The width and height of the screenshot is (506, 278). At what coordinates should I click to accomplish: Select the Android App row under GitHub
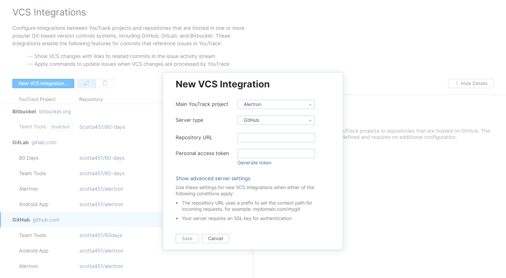pyautogui.click(x=34, y=251)
